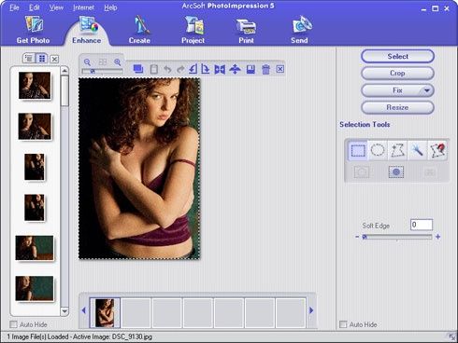
Task: Select the magnetic lasso selection tool
Action: click(x=437, y=150)
